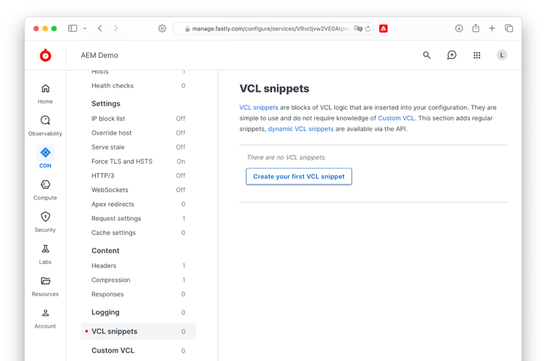The image size is (544, 361).
Task: Select Custom VCL in the menu
Action: [112, 351]
